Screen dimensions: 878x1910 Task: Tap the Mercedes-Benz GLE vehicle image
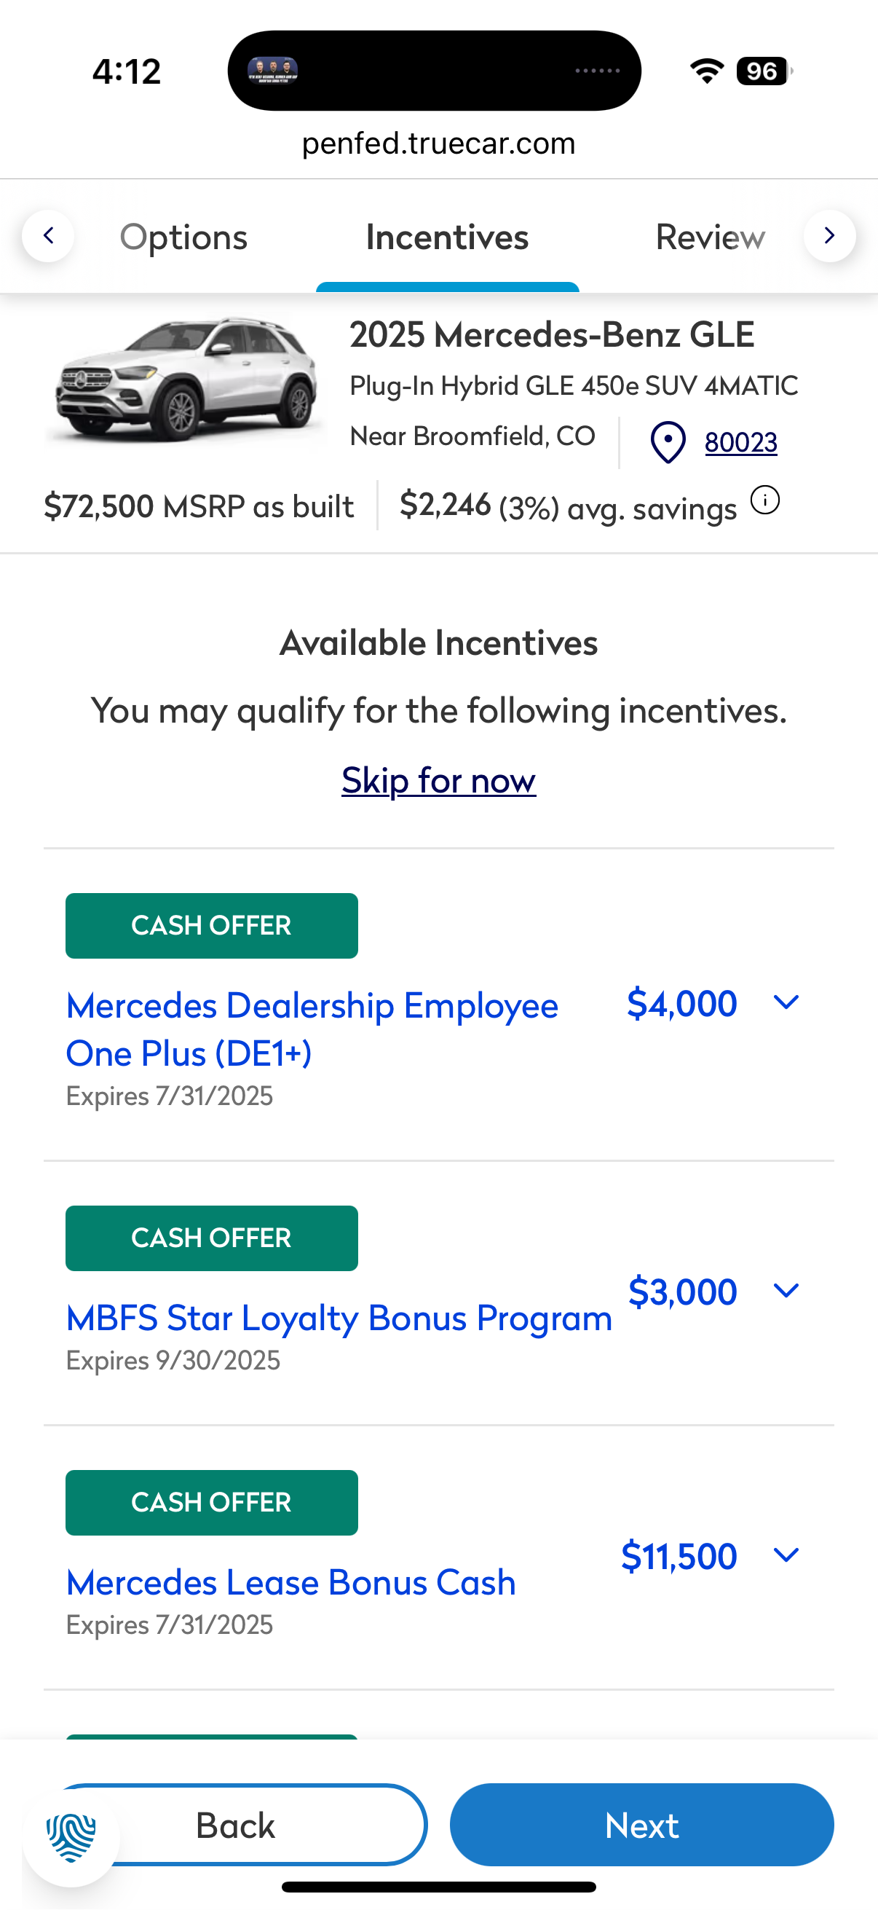point(185,380)
